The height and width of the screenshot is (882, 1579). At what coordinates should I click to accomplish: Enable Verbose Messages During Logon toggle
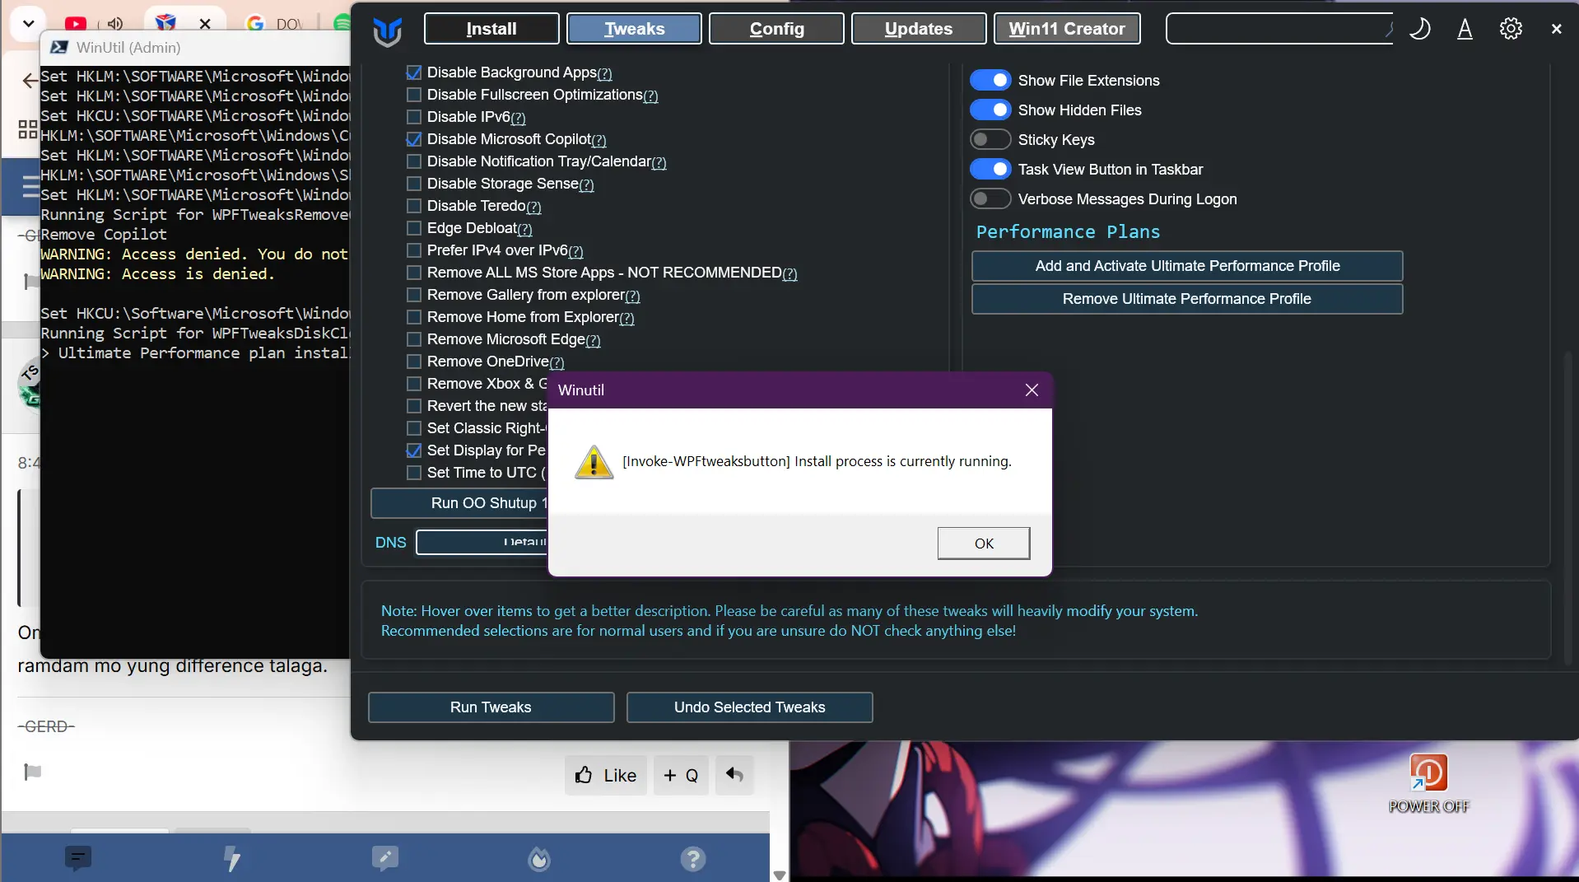click(x=990, y=198)
